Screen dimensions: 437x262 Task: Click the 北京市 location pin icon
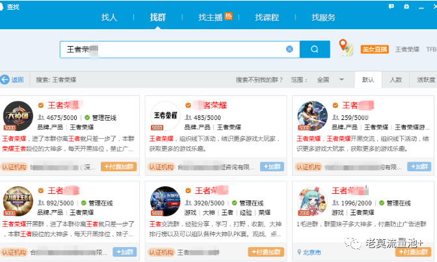click(299, 252)
